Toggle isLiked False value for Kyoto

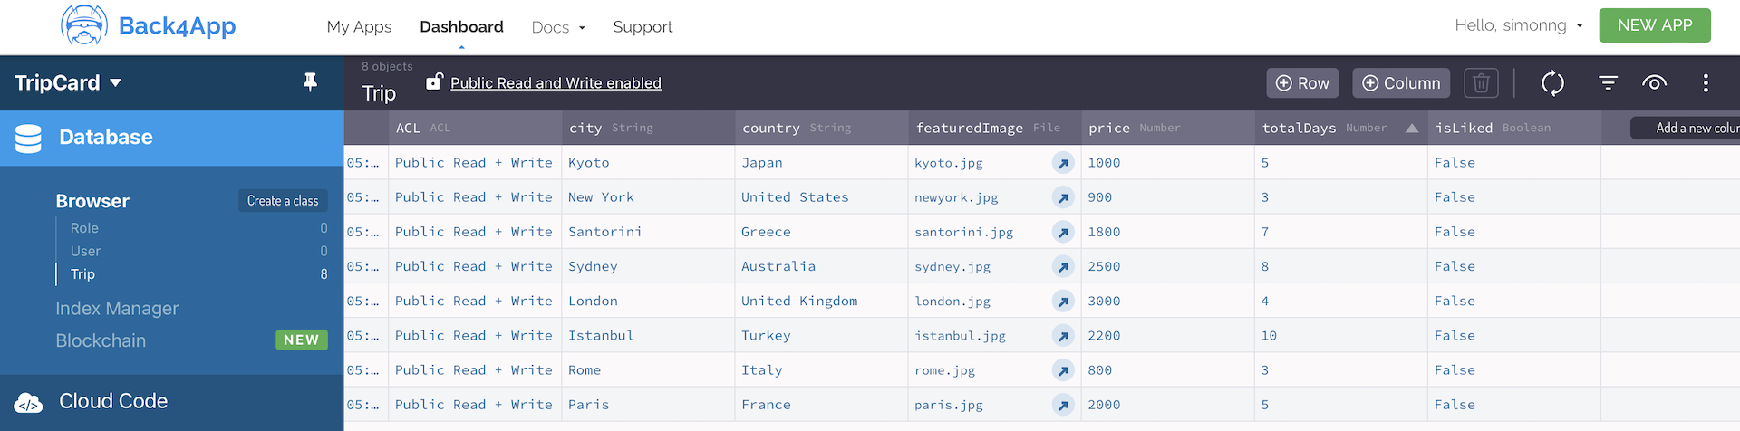1455,163
